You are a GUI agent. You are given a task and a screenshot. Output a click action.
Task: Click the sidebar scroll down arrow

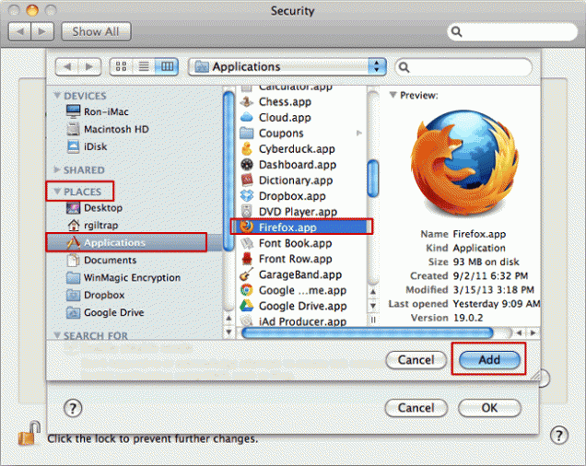pos(229,332)
